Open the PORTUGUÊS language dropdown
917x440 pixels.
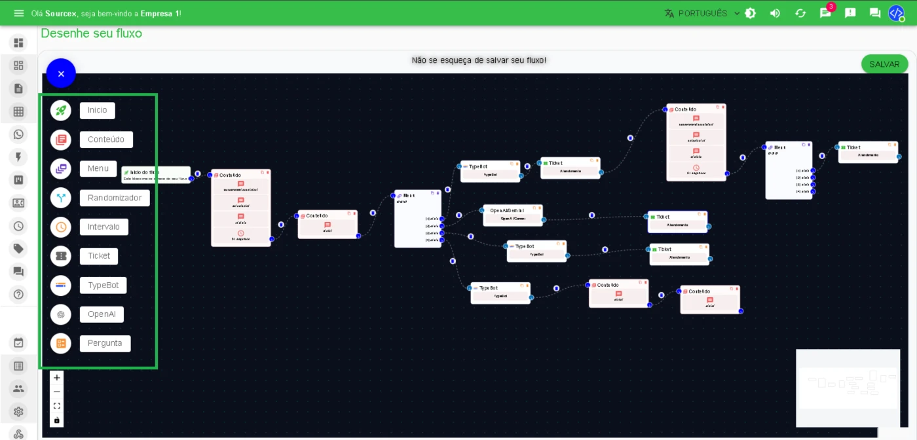tap(702, 13)
